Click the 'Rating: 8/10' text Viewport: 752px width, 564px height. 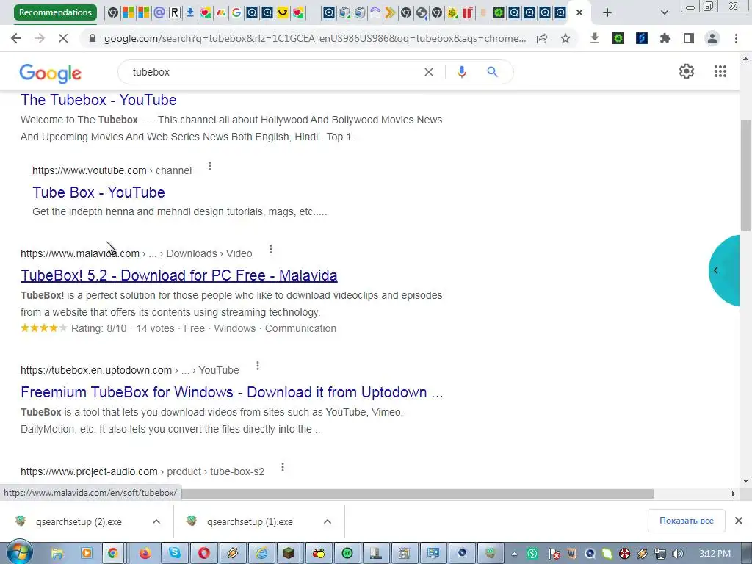click(x=99, y=328)
